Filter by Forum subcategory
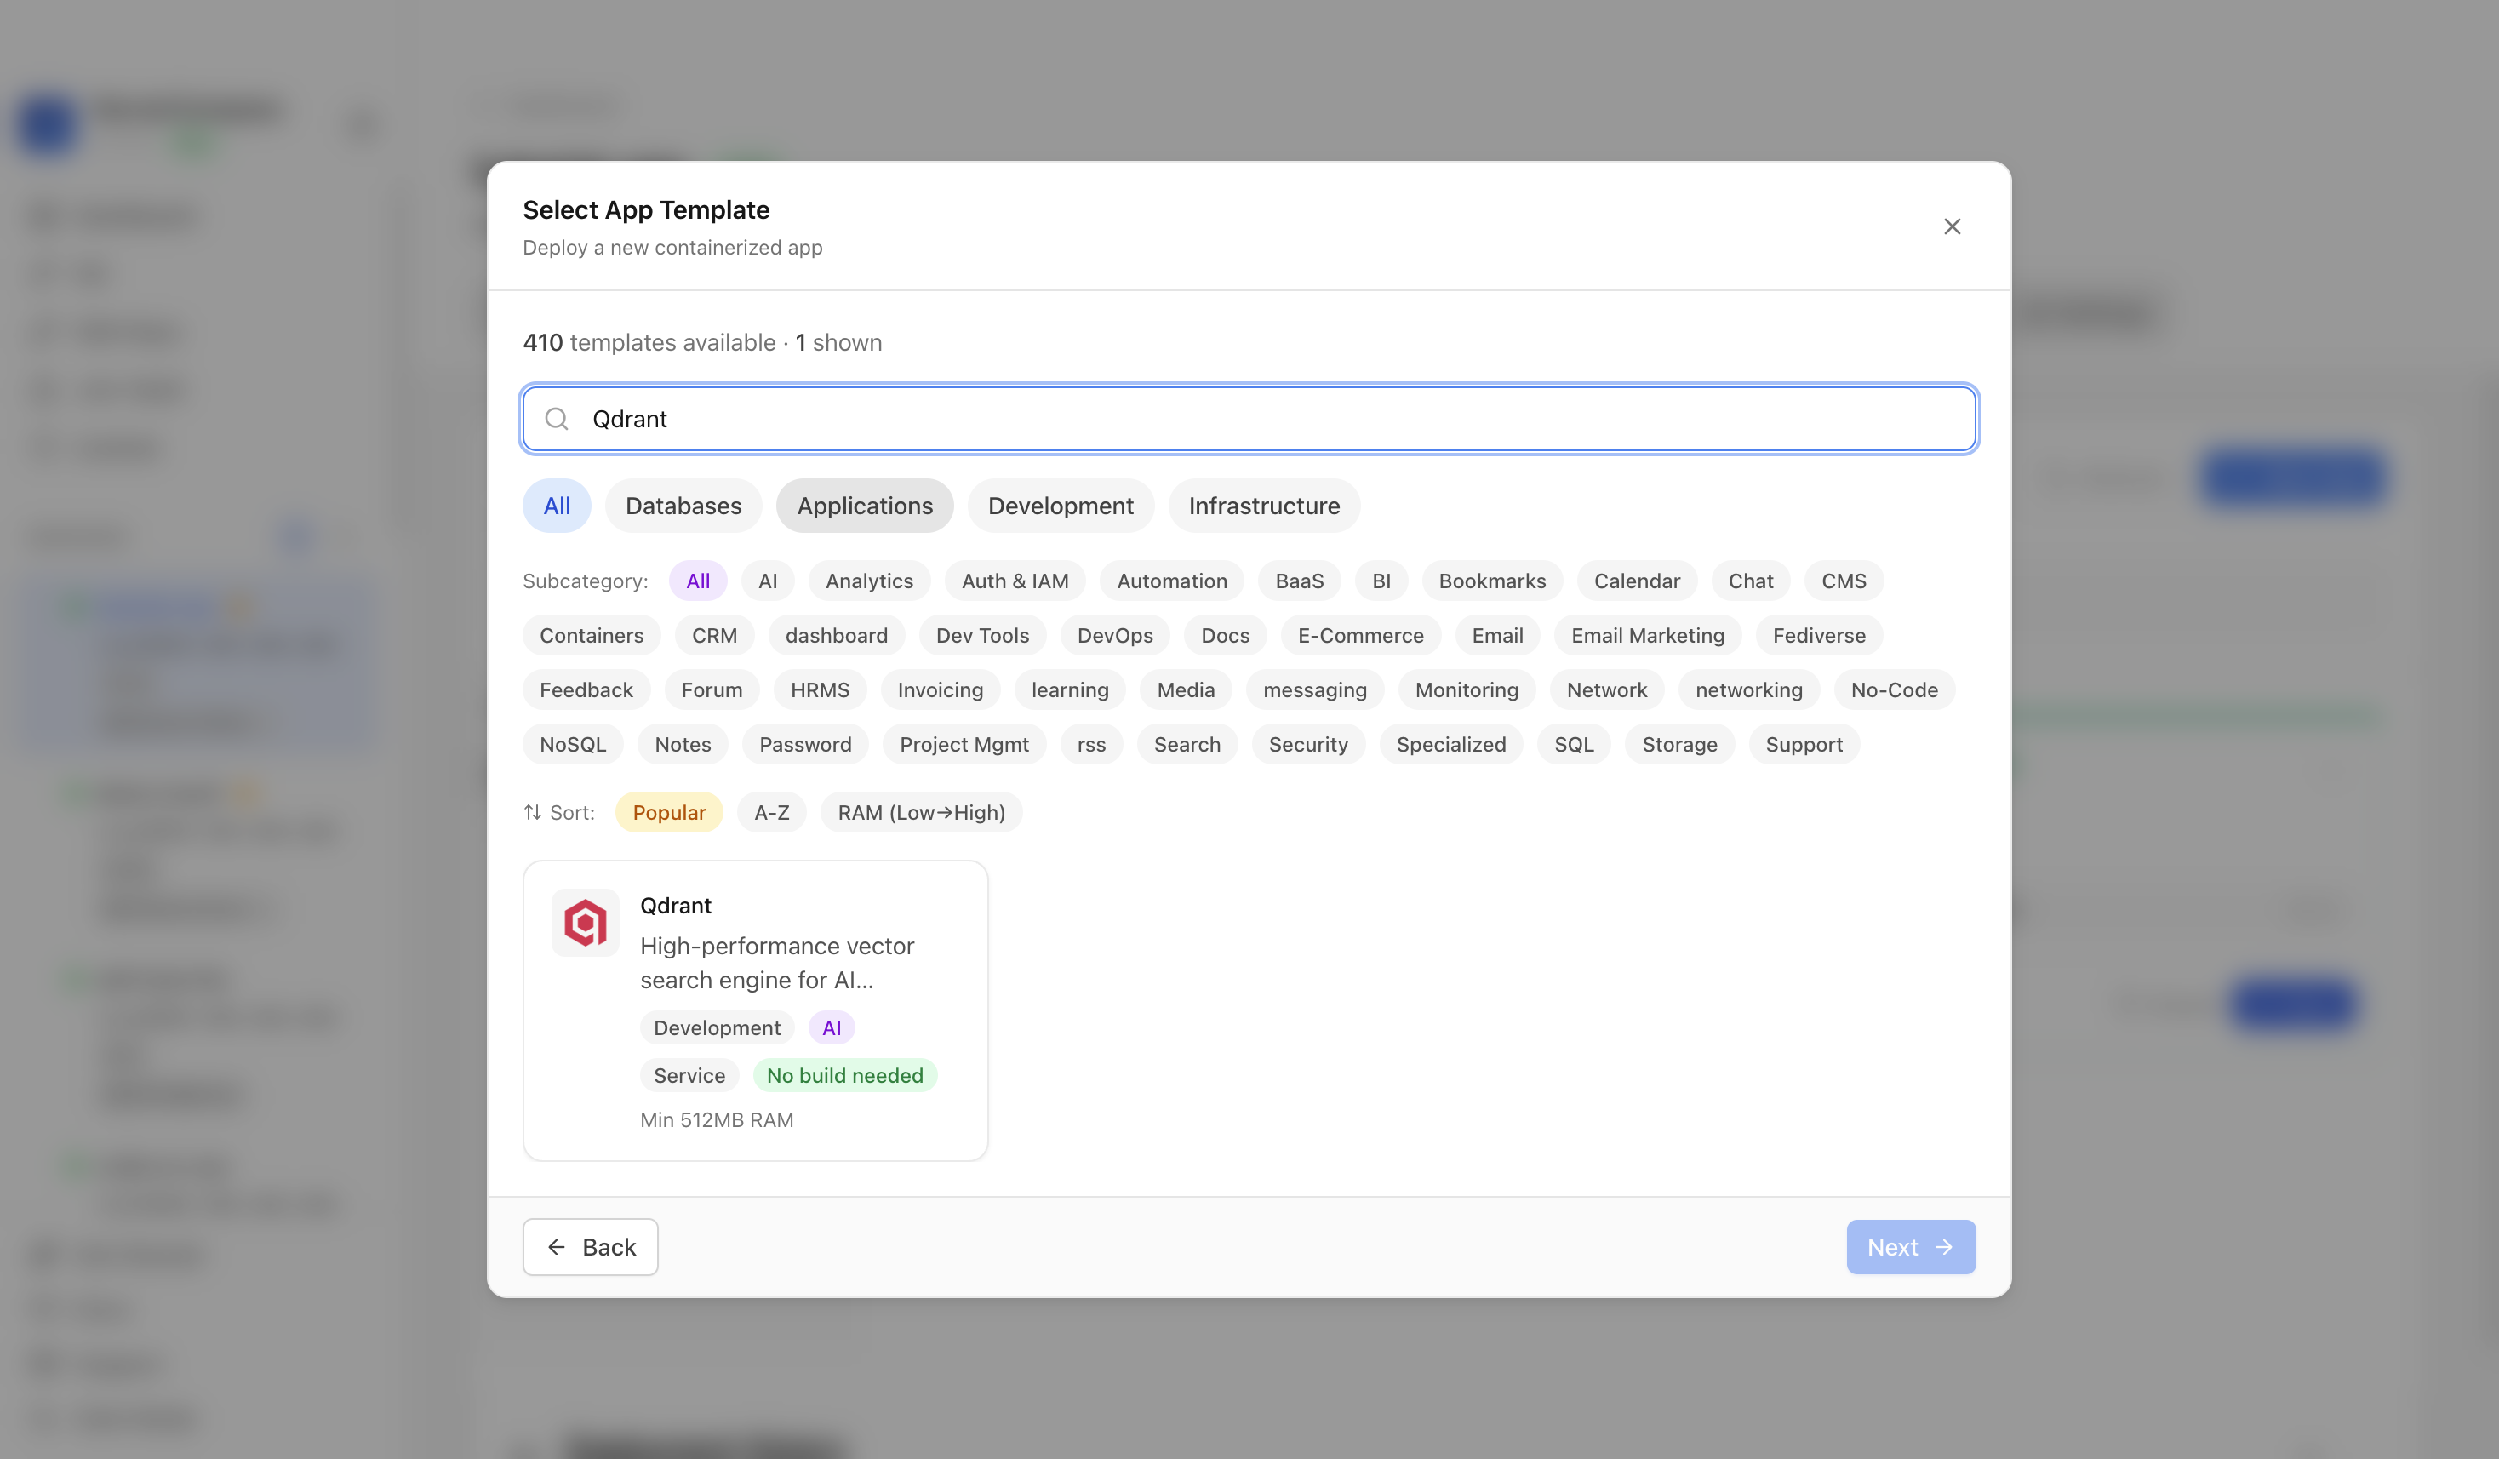This screenshot has width=2499, height=1459. coord(711,690)
